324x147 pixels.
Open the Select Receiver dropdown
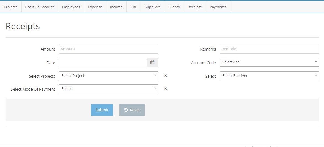point(269,76)
